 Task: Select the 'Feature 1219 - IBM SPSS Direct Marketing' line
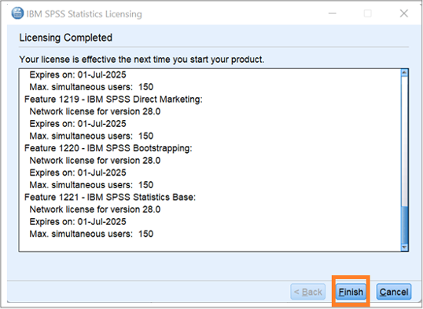click(x=113, y=100)
